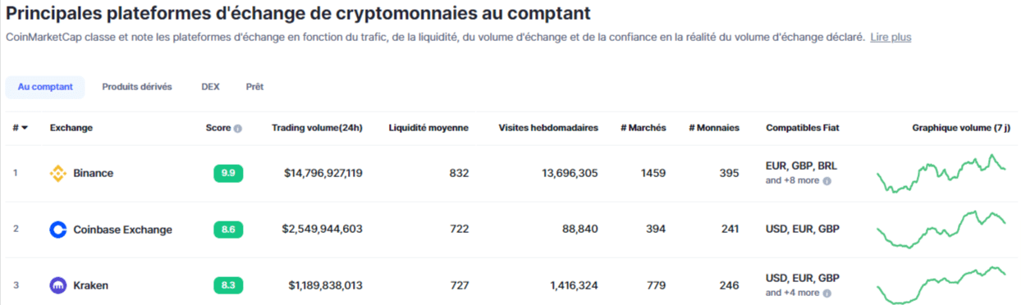Open the Coinbase Exchange name link
The width and height of the screenshot is (1021, 305).
click(122, 230)
